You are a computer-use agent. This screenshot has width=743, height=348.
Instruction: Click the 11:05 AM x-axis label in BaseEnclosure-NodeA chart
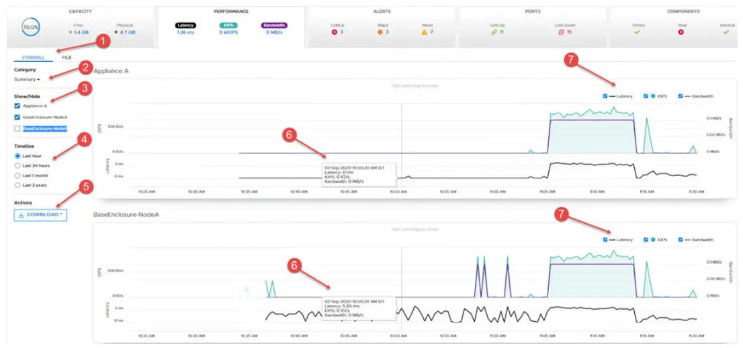point(548,336)
